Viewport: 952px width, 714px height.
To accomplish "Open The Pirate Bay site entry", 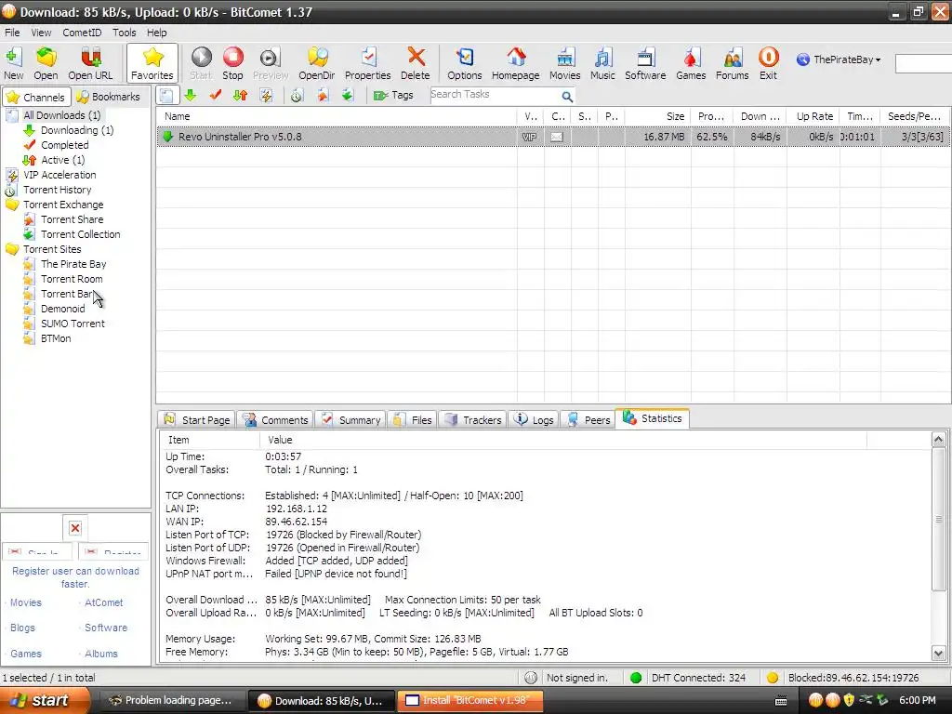I will 73,264.
